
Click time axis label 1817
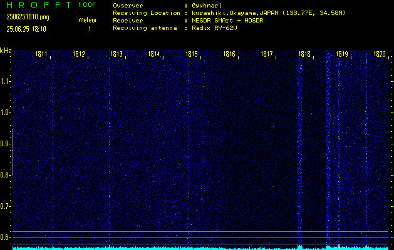(267, 54)
